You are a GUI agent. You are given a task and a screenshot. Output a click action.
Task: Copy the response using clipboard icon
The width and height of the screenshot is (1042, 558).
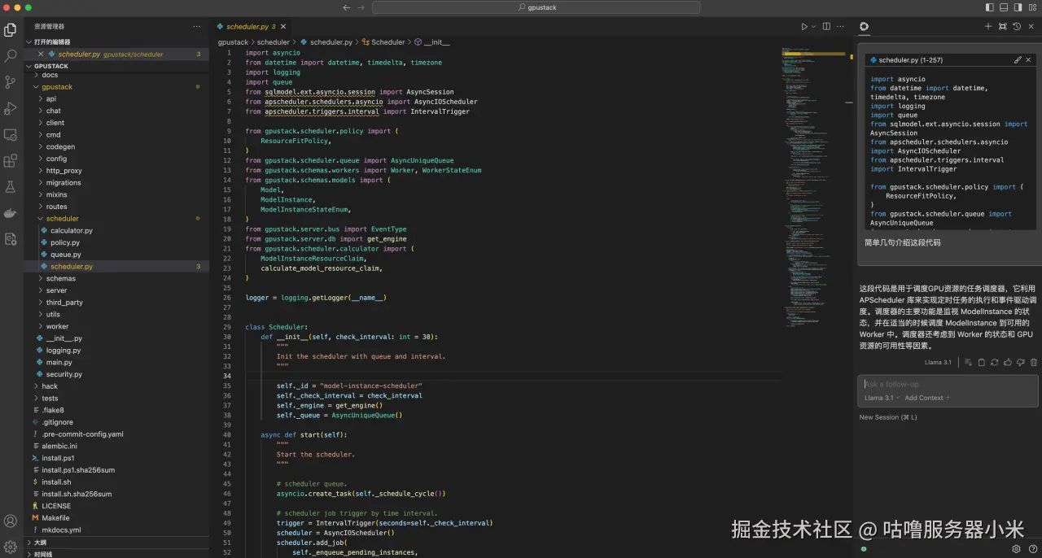pos(982,363)
